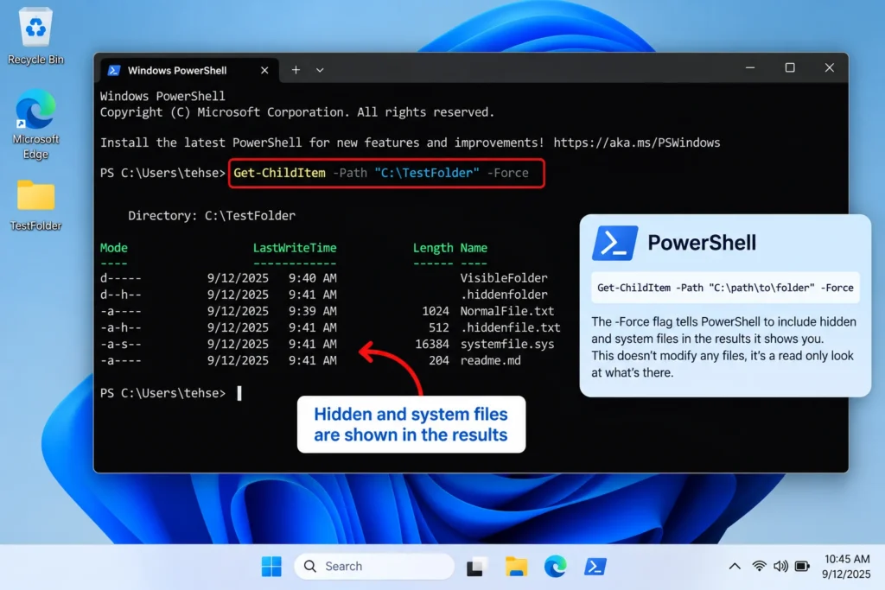Click the -a-s-- mode value

[121, 344]
